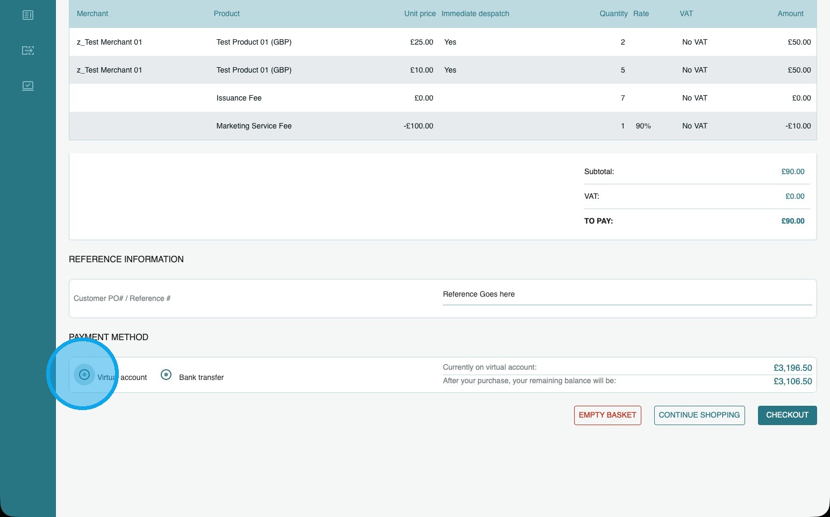Viewport: 830px width, 517px height.
Task: Click Yes despatch in the £10.00 row
Action: click(x=450, y=70)
